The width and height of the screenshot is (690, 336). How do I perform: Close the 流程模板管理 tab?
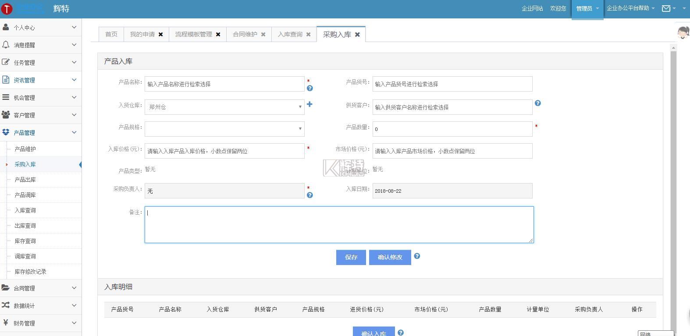tap(218, 35)
